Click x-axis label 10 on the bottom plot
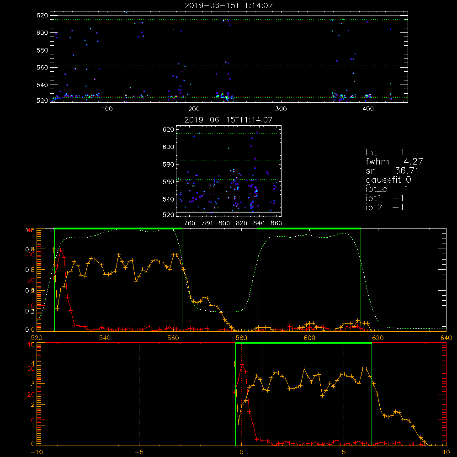 [x=446, y=452]
